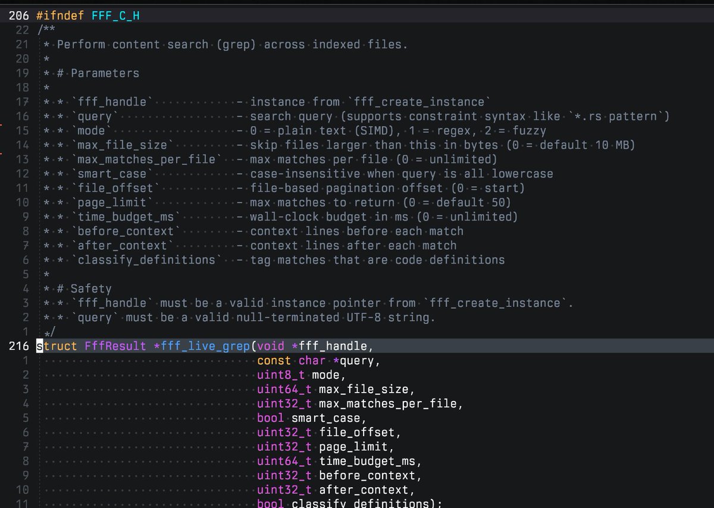Click the `max_matches_per_file` doc line
This screenshot has height=508, width=714.
click(270, 159)
